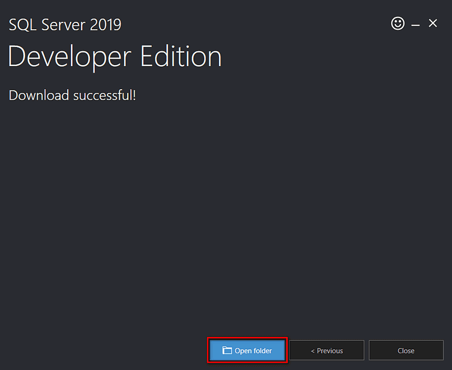452x370 pixels.
Task: Click the title bar between title and smiley
Action: [x=252, y=24]
